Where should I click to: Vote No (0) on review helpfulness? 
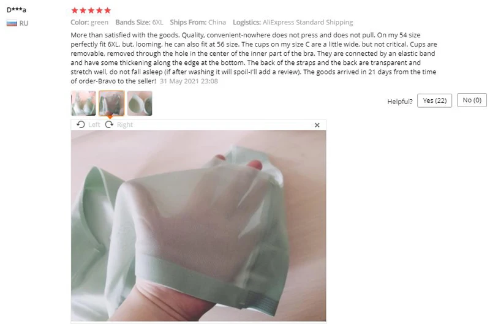pyautogui.click(x=472, y=100)
